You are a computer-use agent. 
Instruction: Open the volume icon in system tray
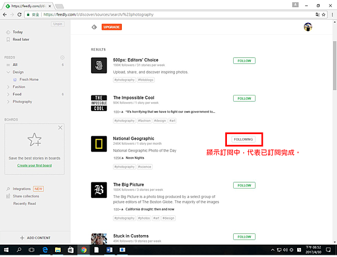(x=285, y=250)
